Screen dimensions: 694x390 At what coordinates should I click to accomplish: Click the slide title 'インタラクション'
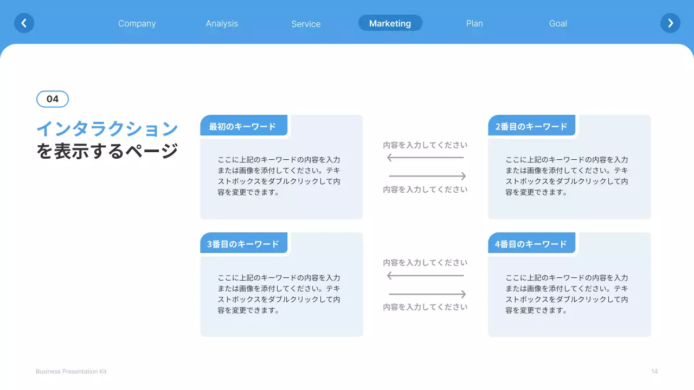coord(107,128)
